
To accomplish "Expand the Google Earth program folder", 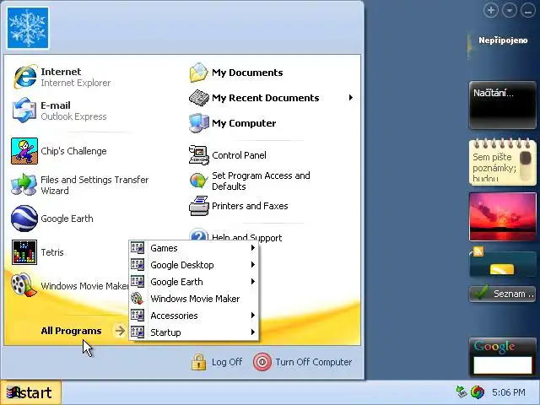I will pyautogui.click(x=193, y=282).
